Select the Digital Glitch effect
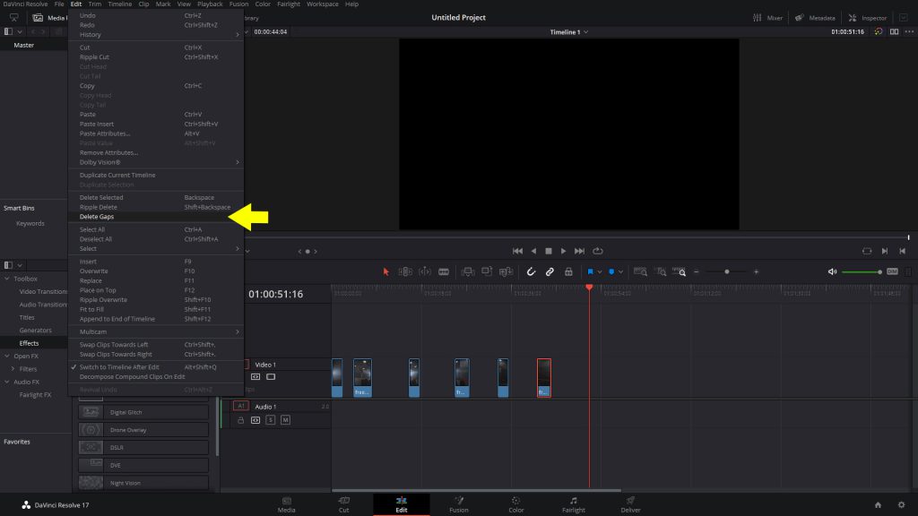The image size is (918, 516). [143, 412]
